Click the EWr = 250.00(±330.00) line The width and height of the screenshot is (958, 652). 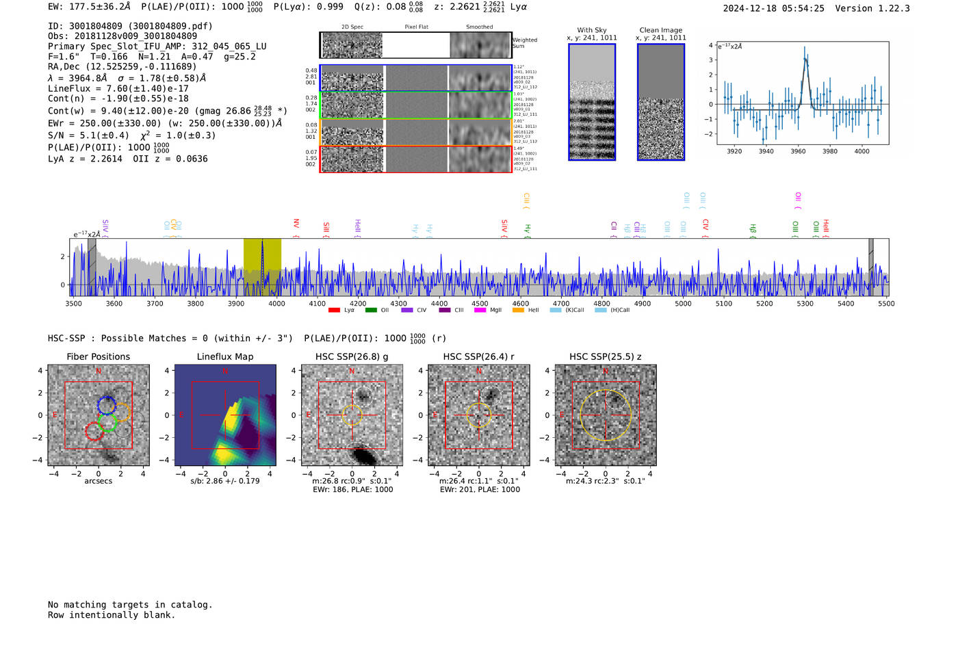(165, 123)
